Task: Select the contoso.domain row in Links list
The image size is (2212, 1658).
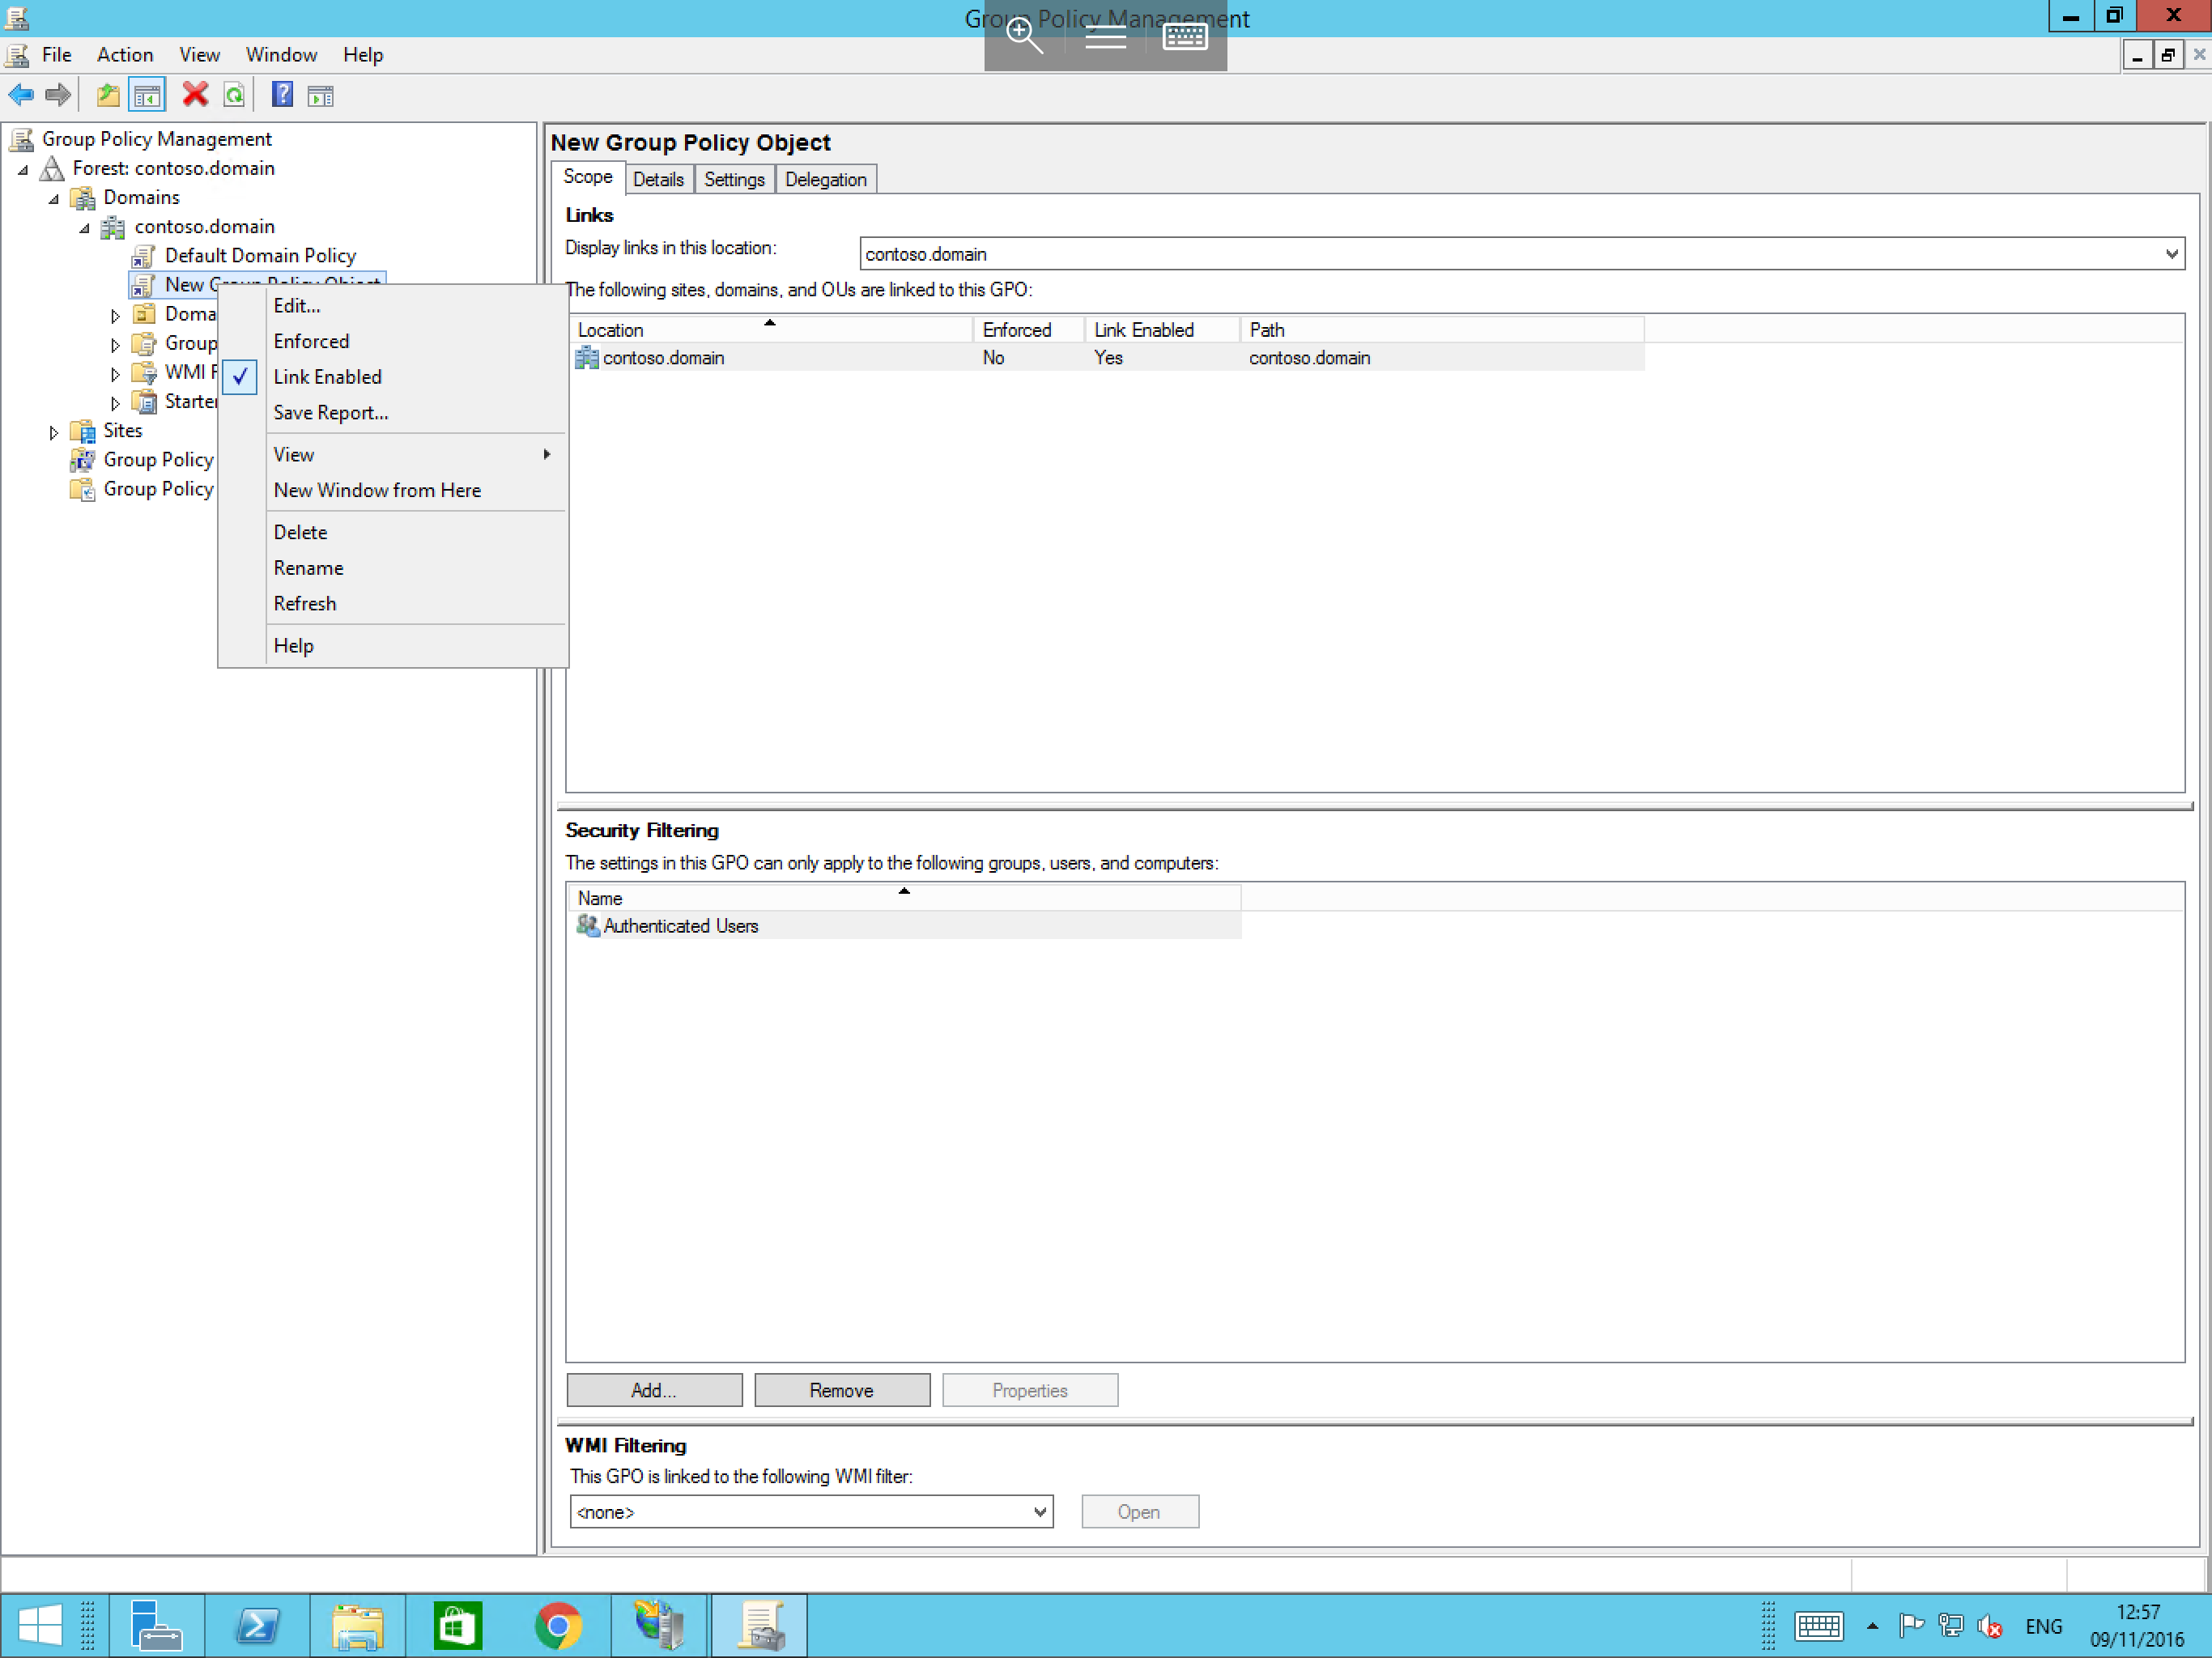Action: pos(1107,357)
